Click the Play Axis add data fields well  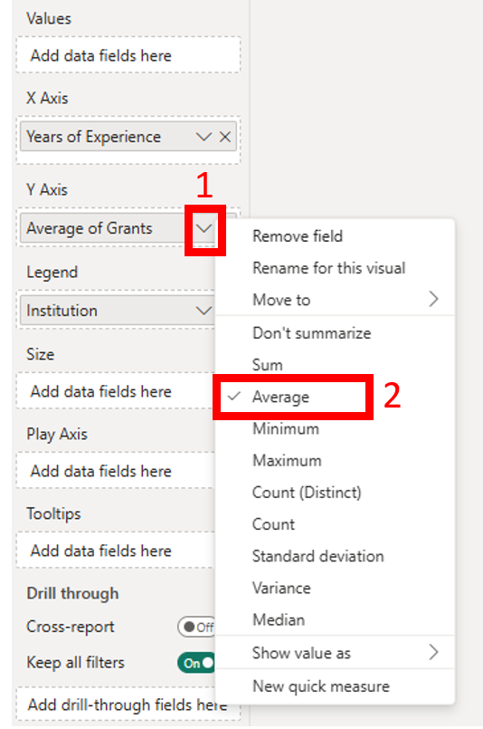[115, 471]
